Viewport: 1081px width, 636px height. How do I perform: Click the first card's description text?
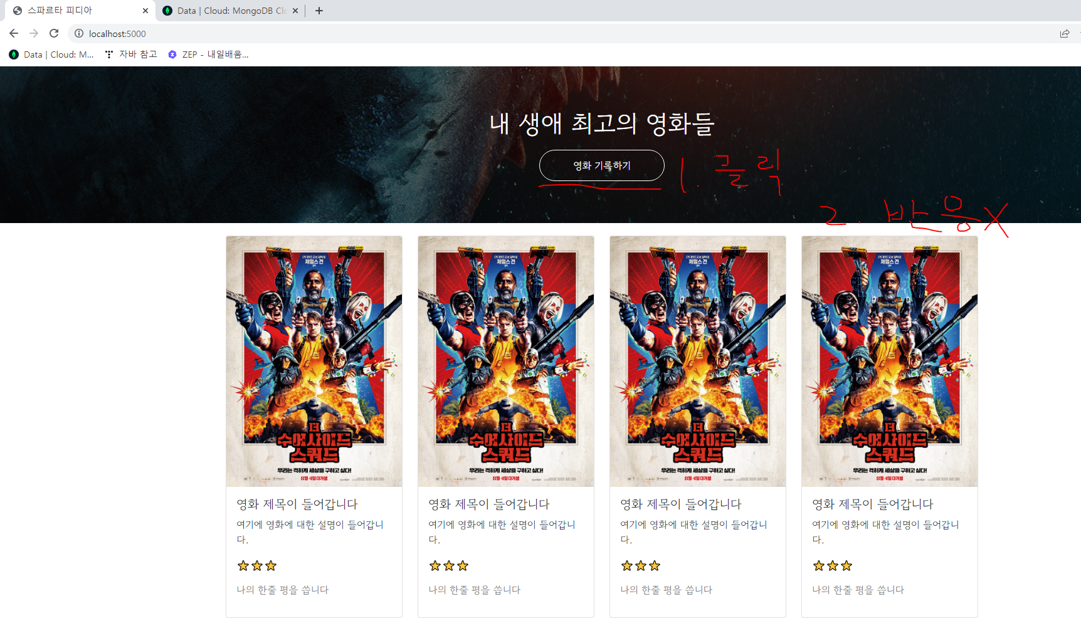point(310,532)
